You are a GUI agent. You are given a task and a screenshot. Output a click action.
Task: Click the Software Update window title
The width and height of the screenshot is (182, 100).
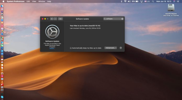[x=82, y=19]
